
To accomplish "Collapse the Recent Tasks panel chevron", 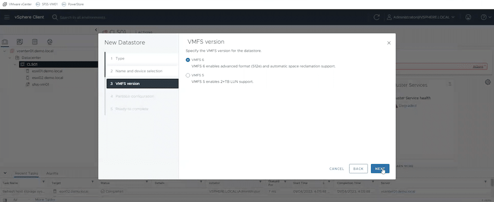I will click(5, 173).
